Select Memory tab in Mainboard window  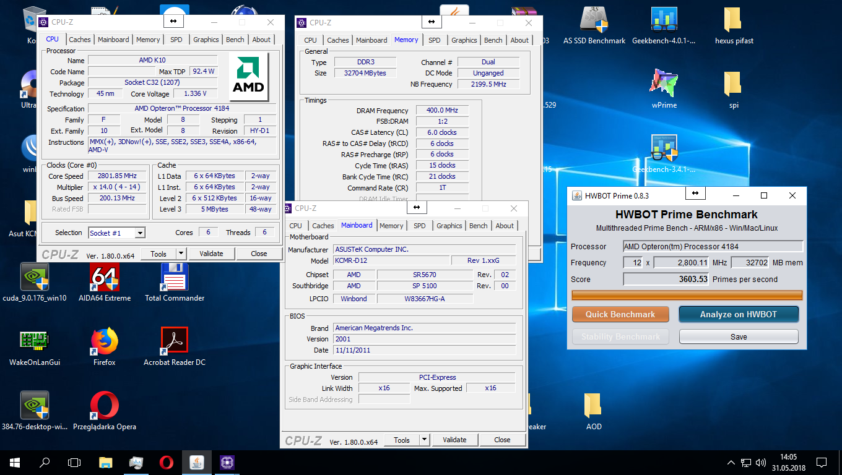[x=391, y=226]
